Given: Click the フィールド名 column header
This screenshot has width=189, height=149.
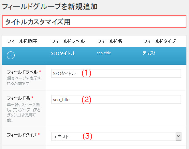Looking at the screenshot, I should coord(109,41).
